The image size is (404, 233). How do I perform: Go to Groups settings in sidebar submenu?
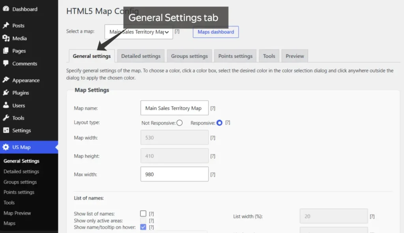click(20, 182)
